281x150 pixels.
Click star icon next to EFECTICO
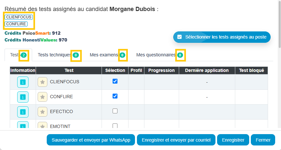pos(43,112)
